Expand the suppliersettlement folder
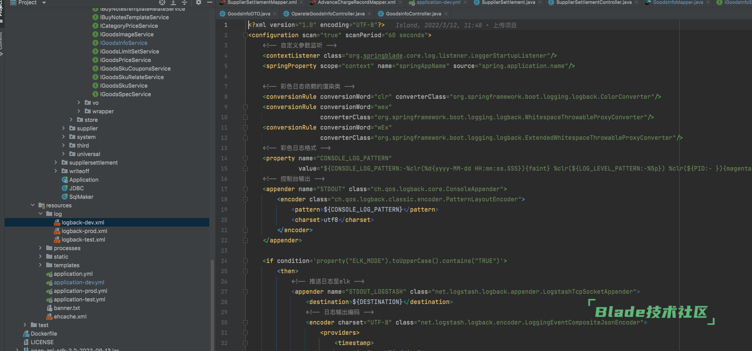 [56, 162]
